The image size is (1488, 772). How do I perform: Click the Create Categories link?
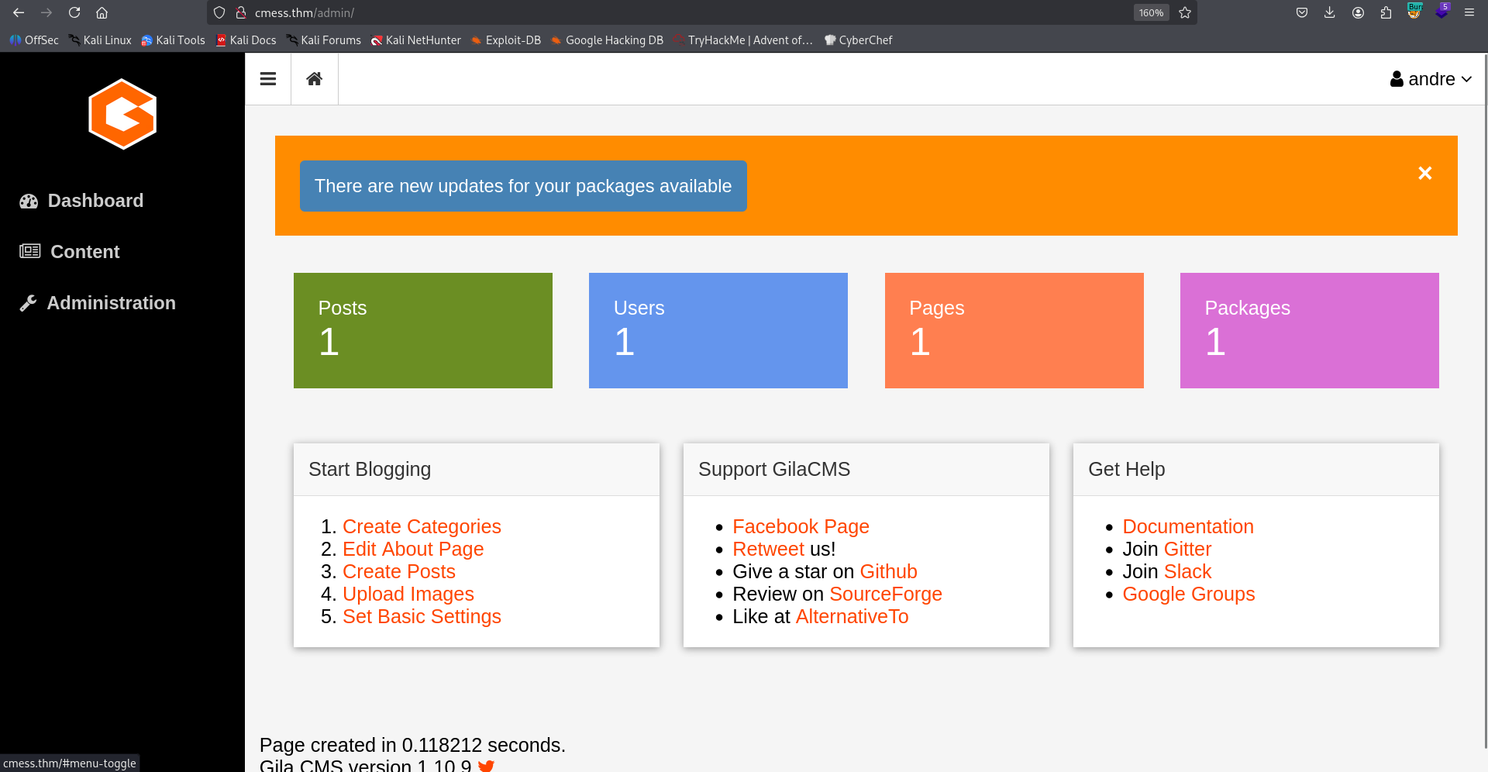(422, 526)
